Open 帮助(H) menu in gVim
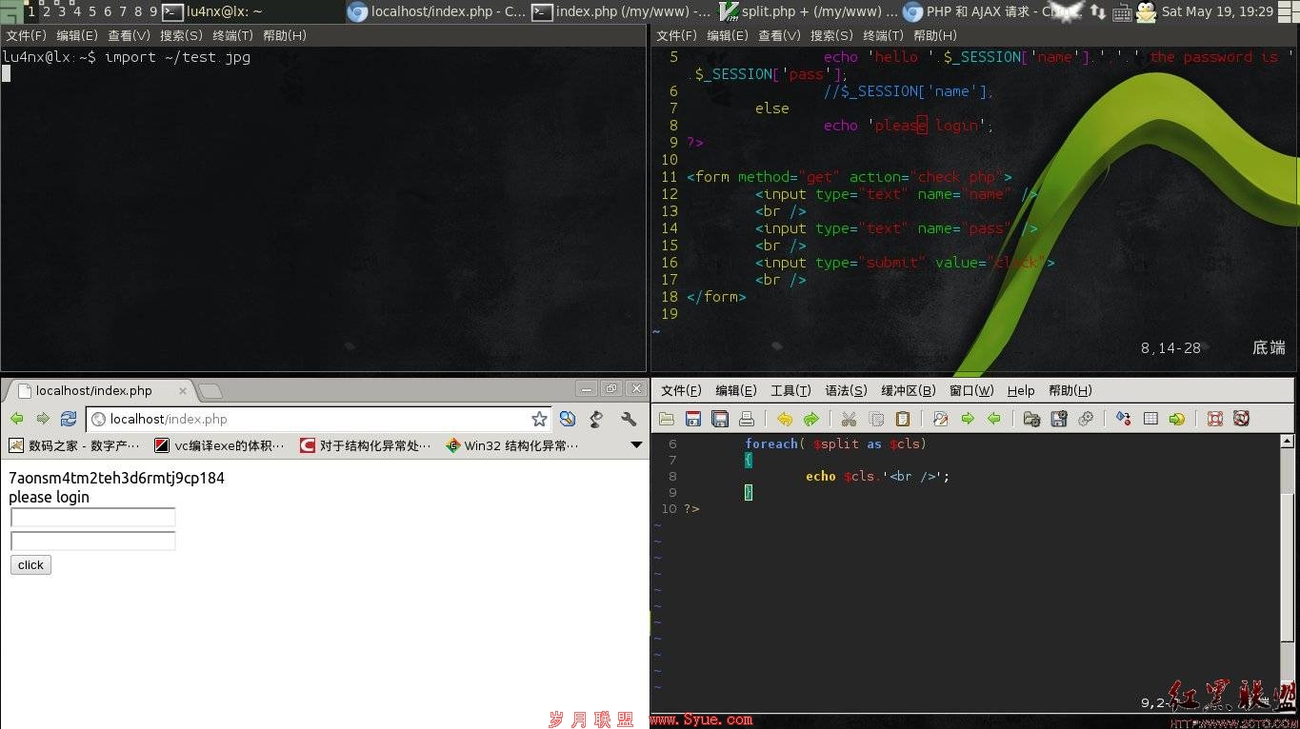1300x729 pixels. 1070,390
